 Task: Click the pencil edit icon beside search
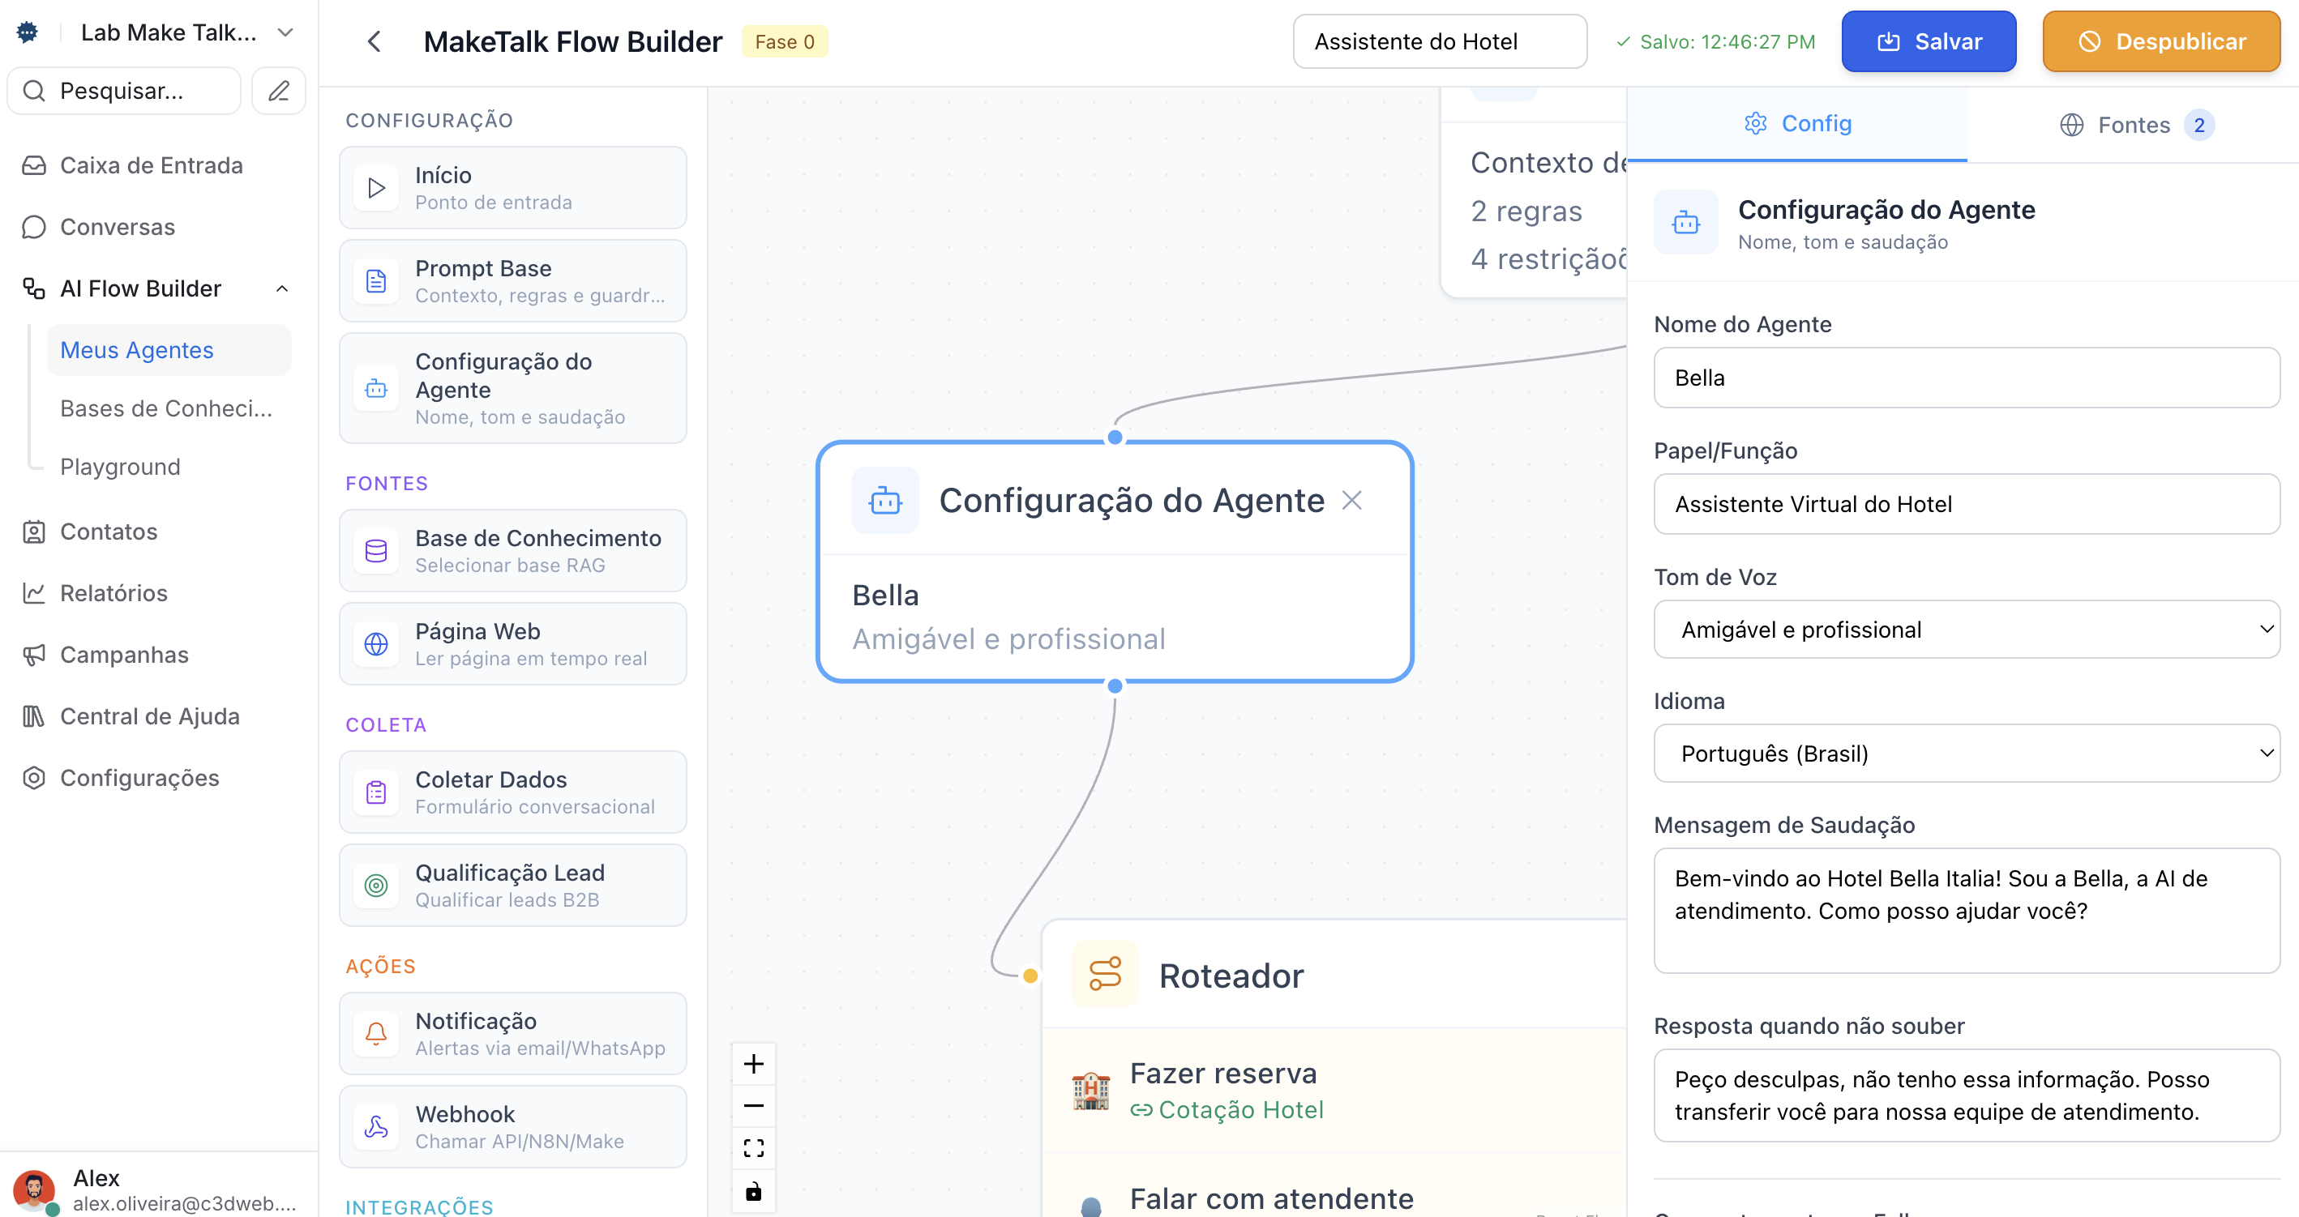(x=278, y=90)
